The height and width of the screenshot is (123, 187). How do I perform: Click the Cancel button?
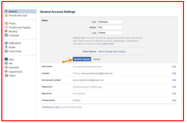[97, 59]
